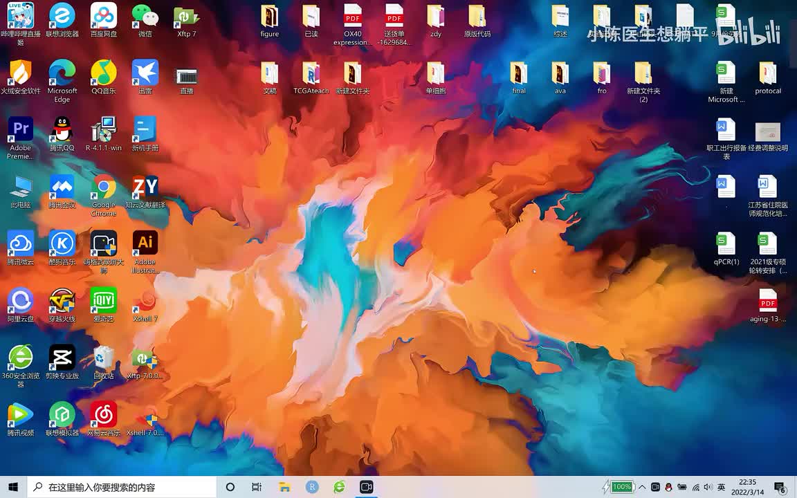Select the zdy folder
797x498 pixels.
pos(436,20)
